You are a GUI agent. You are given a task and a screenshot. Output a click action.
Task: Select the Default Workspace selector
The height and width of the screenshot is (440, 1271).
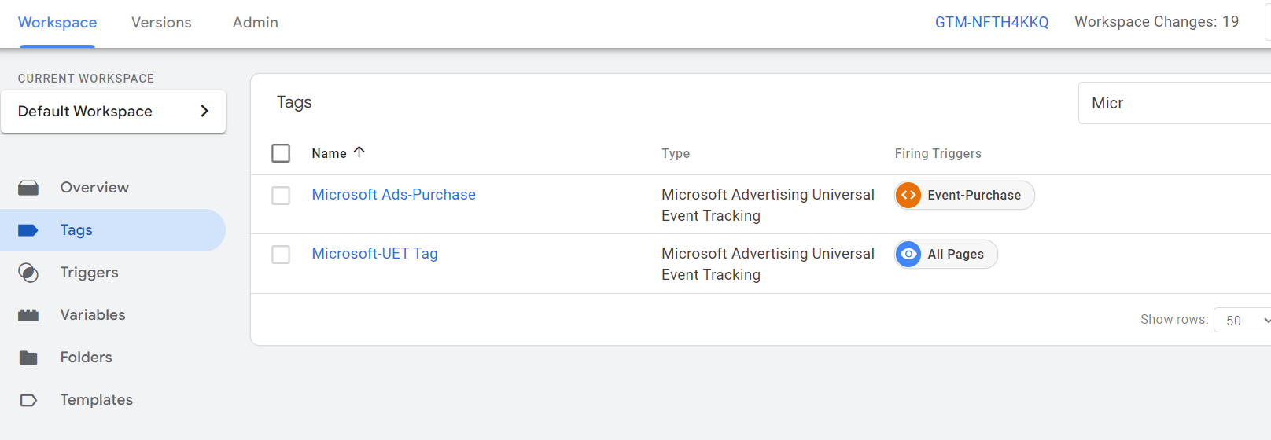pyautogui.click(x=113, y=111)
